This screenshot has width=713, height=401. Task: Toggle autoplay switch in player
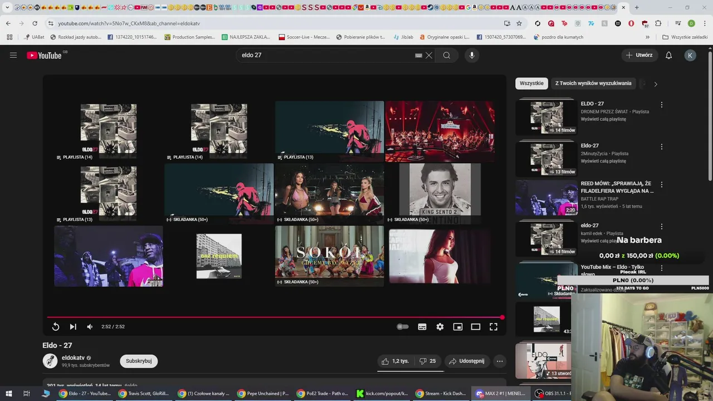point(402,327)
